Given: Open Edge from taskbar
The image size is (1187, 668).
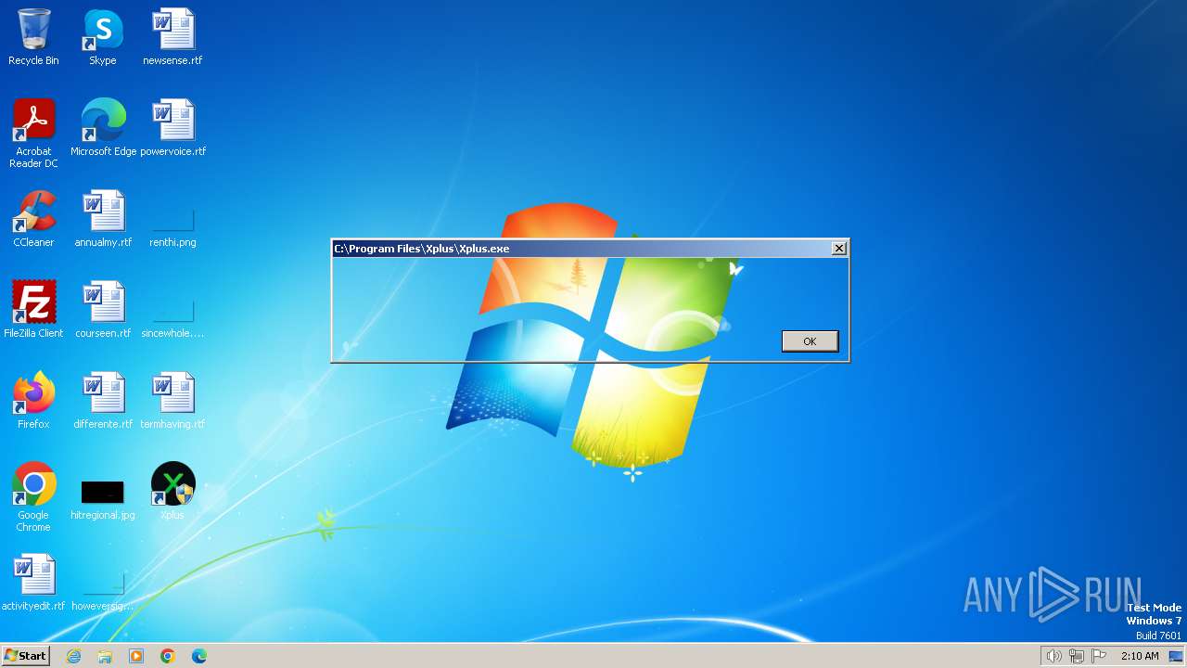Looking at the screenshot, I should click(x=199, y=656).
